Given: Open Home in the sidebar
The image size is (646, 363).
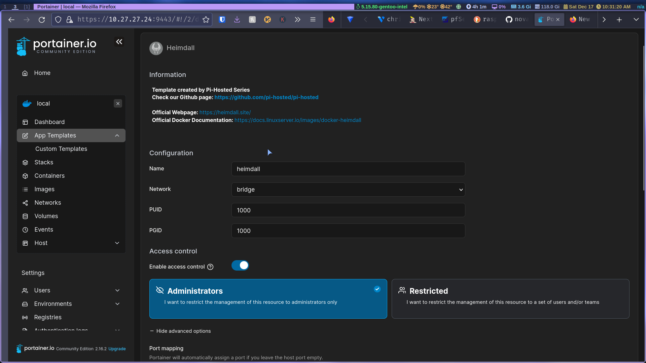Looking at the screenshot, I should [42, 73].
